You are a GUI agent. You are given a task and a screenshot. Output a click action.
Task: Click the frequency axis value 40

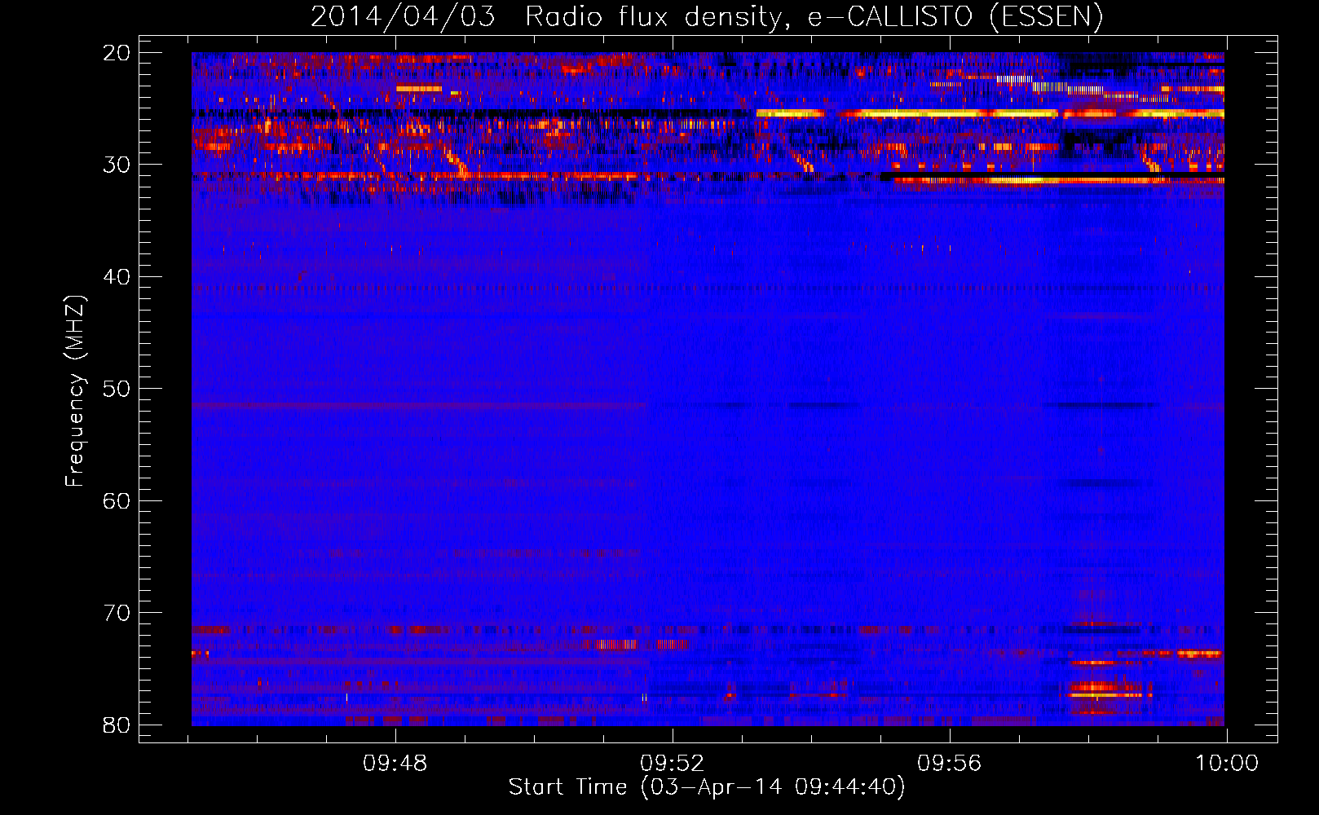tap(117, 277)
